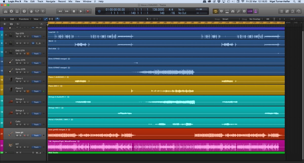This screenshot has width=304, height=163.
Task: Click bar 49 on the ruler
Action: click(131, 23)
